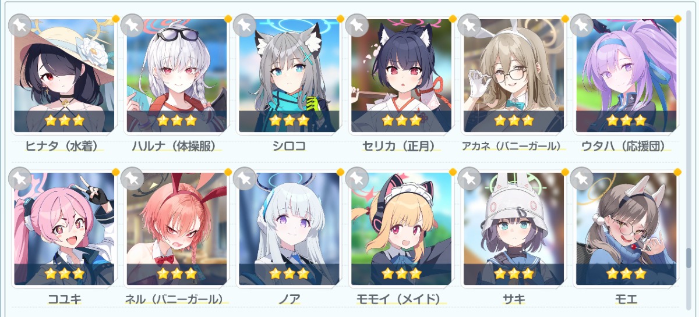Screen dimensions: 699x317
Task: Toggle pin icon on モエ card
Action: (x=581, y=178)
